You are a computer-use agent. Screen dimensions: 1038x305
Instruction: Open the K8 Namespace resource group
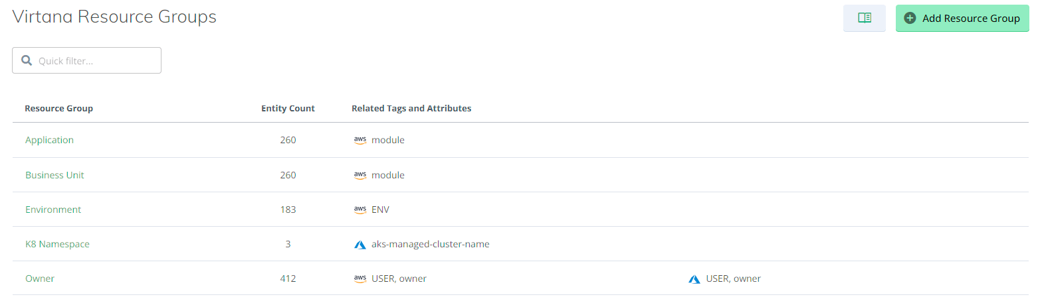pyautogui.click(x=57, y=244)
